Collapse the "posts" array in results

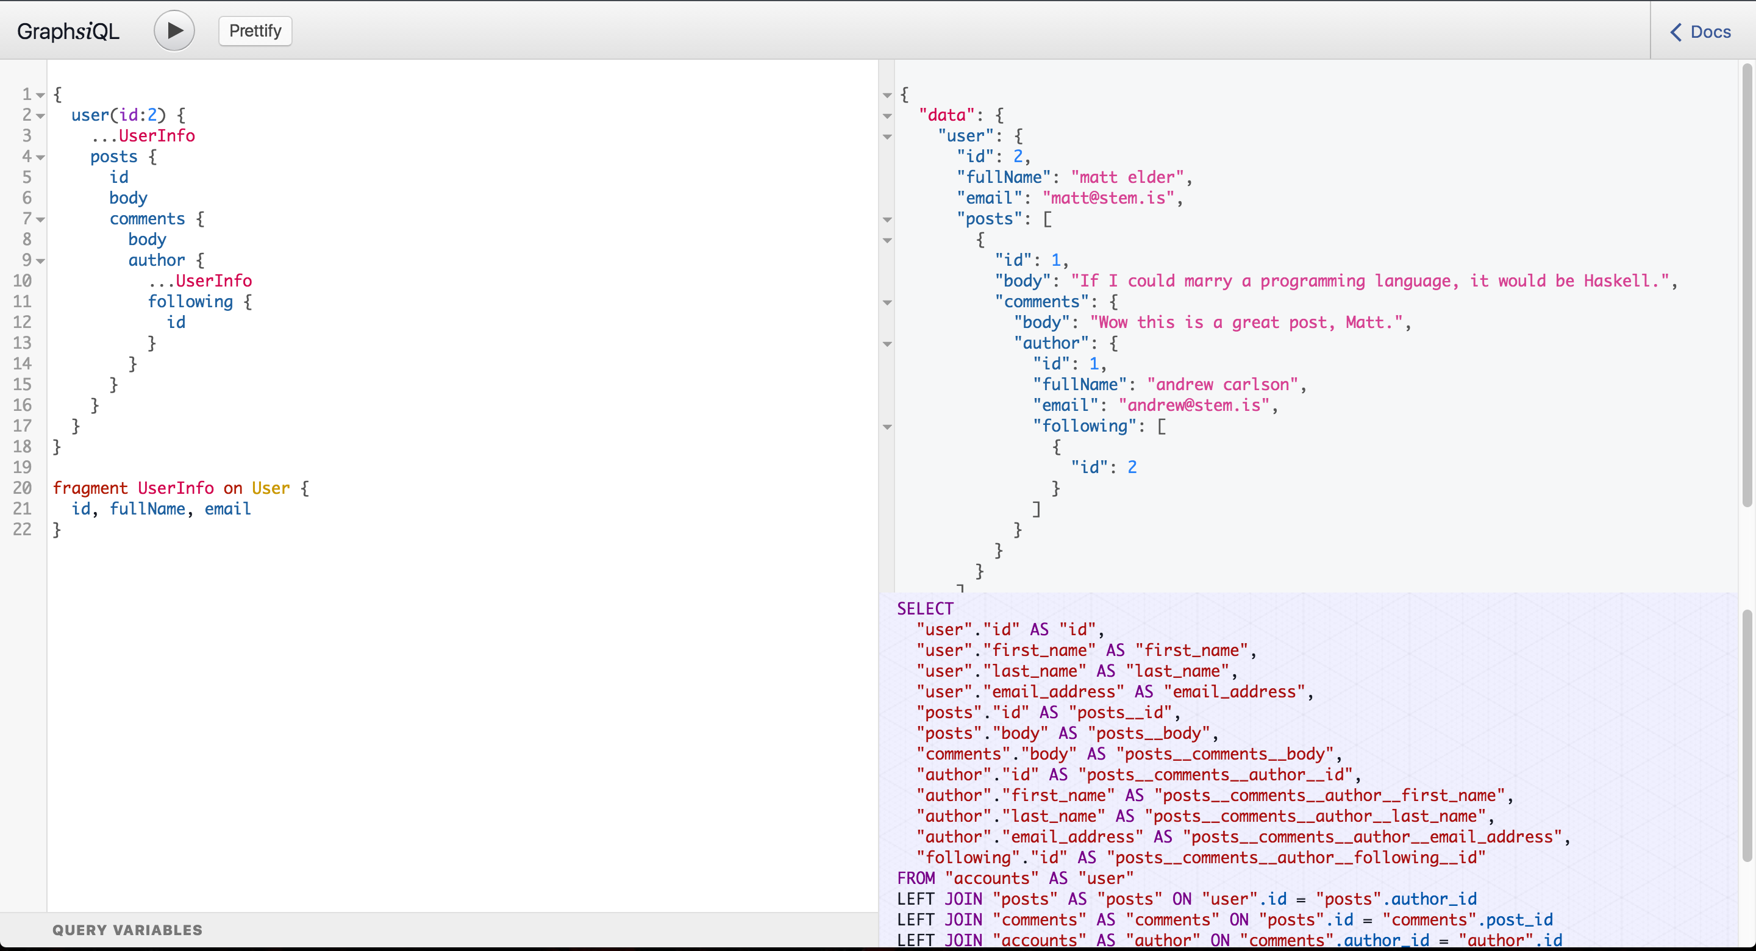(x=887, y=219)
